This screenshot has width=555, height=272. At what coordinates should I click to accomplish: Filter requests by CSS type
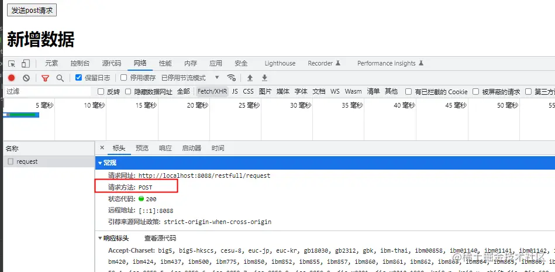coord(248,91)
